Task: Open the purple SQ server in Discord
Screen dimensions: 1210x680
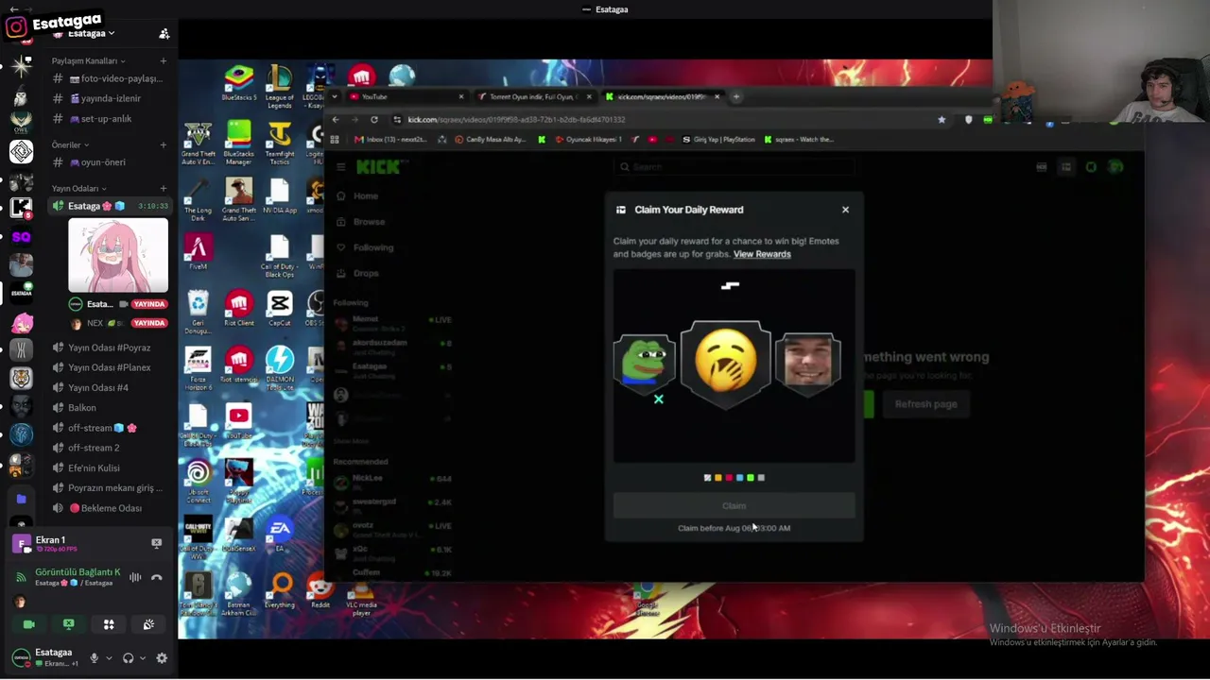Action: click(x=21, y=237)
